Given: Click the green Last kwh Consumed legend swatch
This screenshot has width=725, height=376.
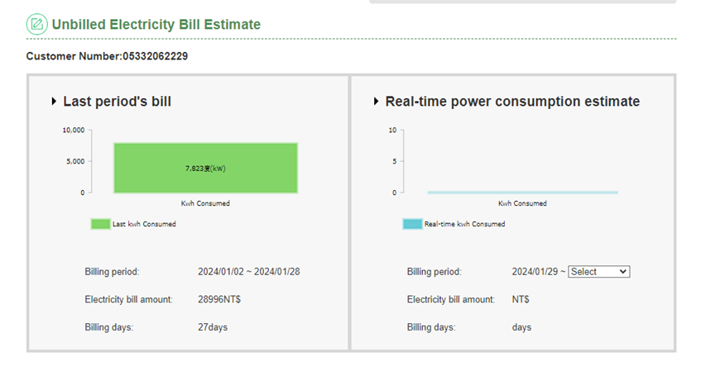Looking at the screenshot, I should pos(100,224).
